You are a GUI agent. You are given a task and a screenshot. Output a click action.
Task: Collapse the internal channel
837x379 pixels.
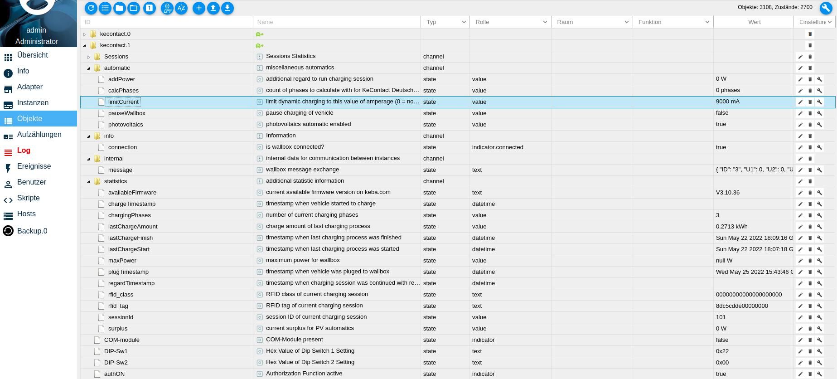(x=89, y=159)
